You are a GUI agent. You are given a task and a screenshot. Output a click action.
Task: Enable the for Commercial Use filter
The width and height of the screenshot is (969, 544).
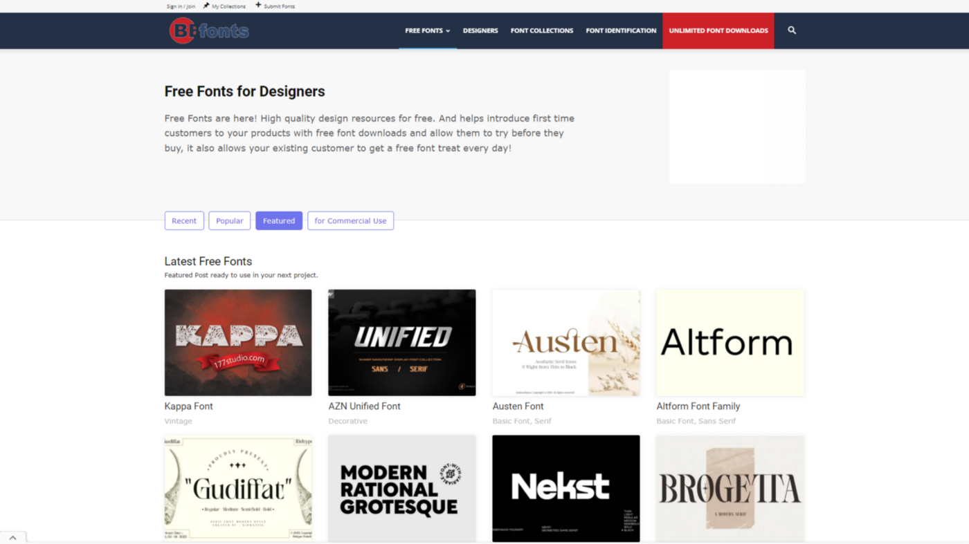click(x=350, y=220)
